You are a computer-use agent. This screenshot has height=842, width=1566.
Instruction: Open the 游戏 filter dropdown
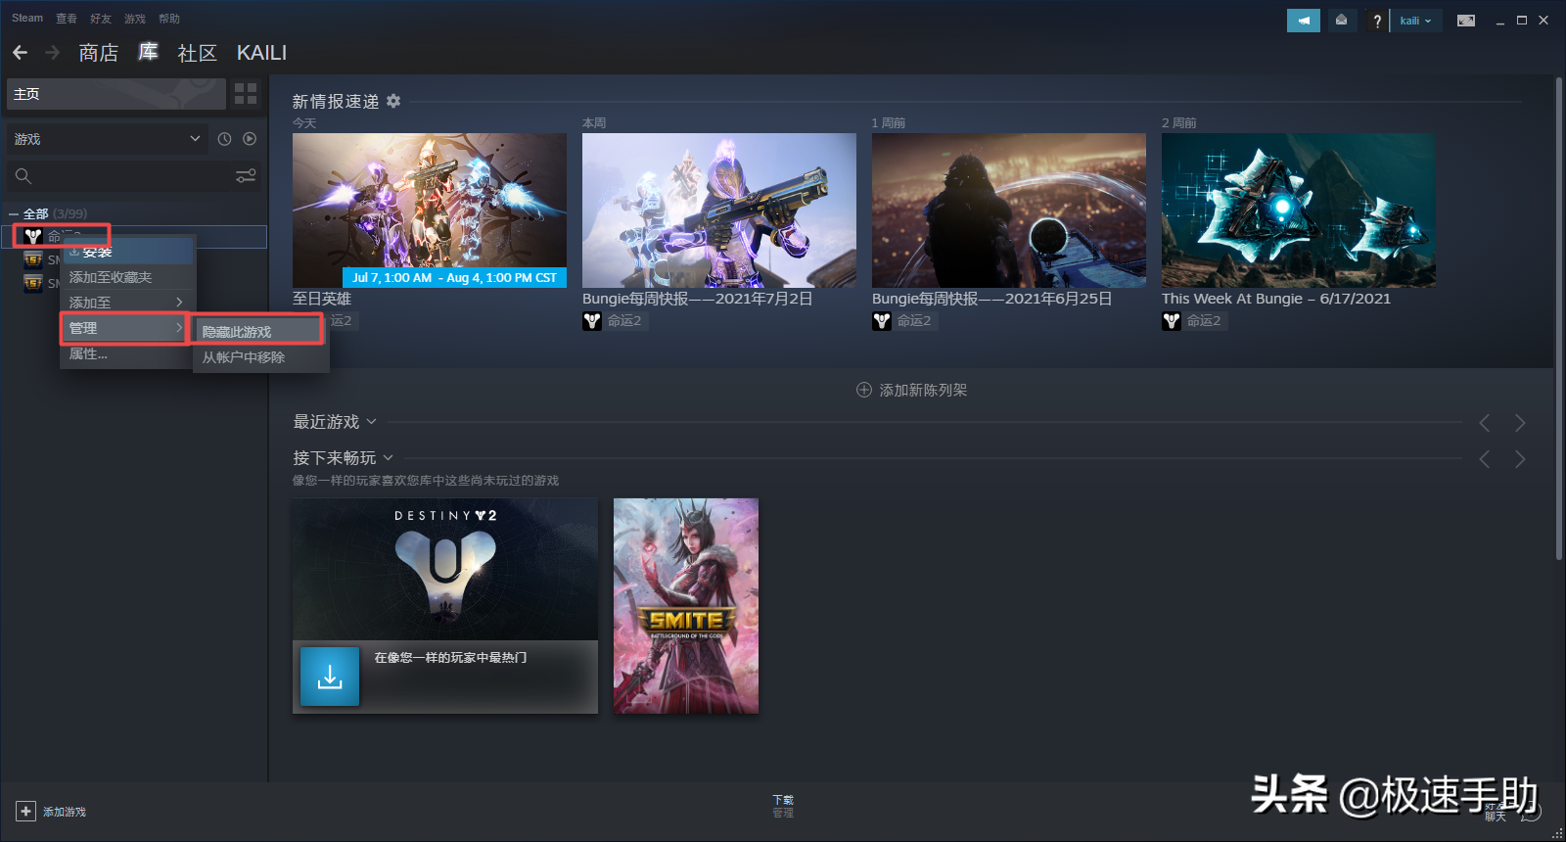click(106, 139)
